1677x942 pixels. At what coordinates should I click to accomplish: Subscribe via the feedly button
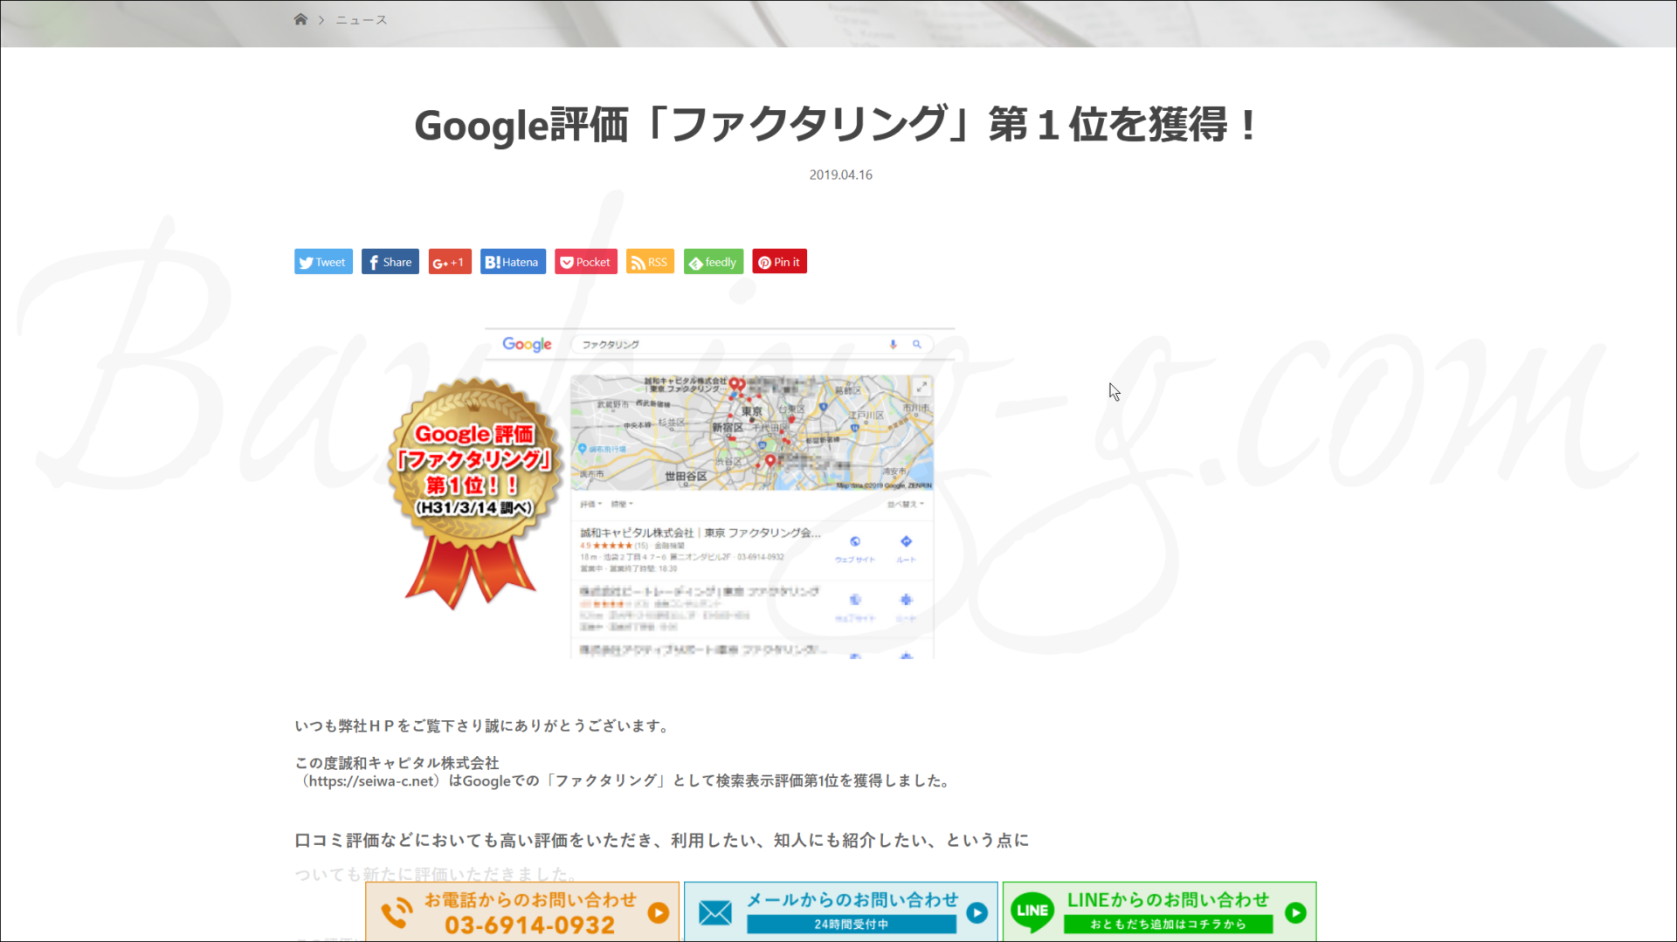[x=714, y=262]
